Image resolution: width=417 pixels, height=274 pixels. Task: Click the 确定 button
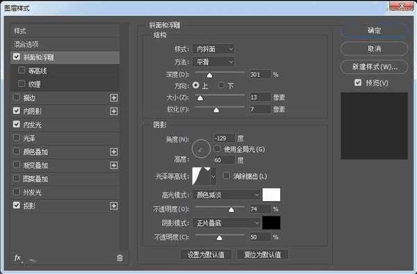tap(374, 31)
